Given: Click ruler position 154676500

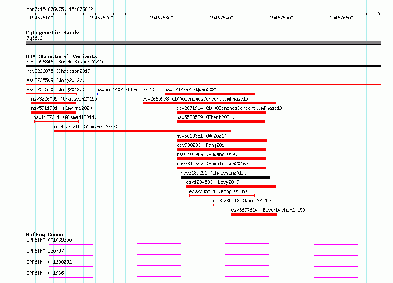Looking at the screenshot, I should pyautogui.click(x=281, y=18).
